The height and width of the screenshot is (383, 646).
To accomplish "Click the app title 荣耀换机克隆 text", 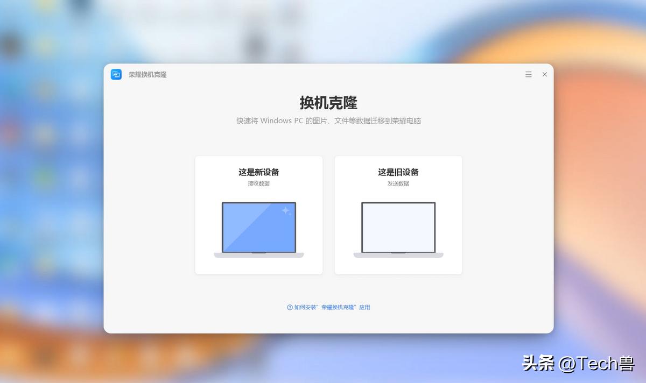I will point(147,74).
